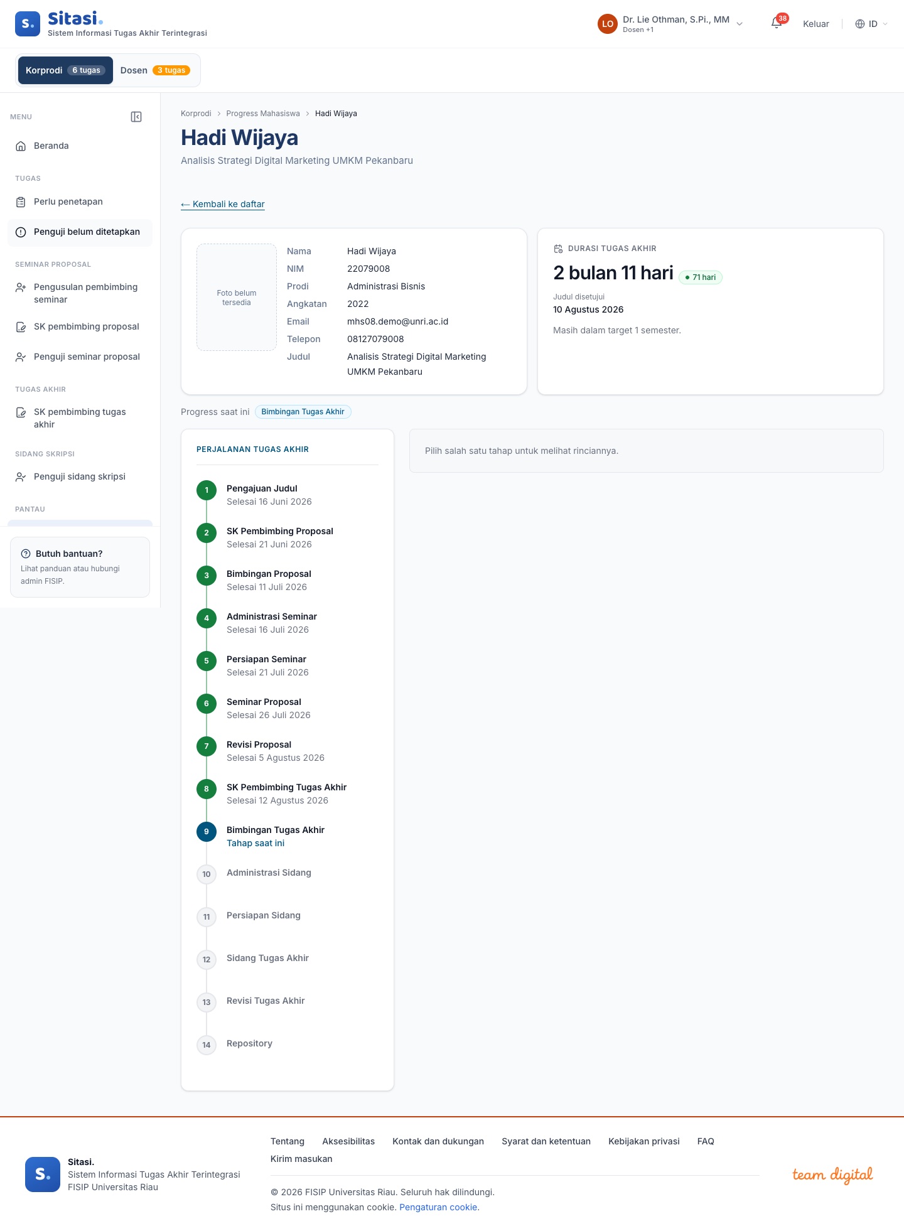Click the footer Sitasi logo icon

point(43,1175)
